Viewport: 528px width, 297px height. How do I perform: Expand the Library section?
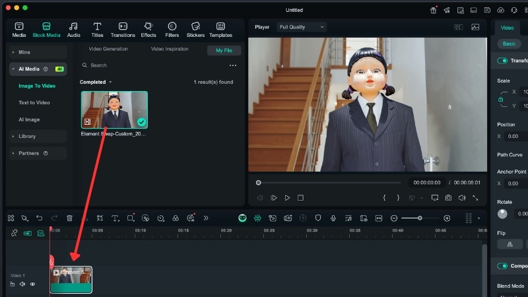38,137
